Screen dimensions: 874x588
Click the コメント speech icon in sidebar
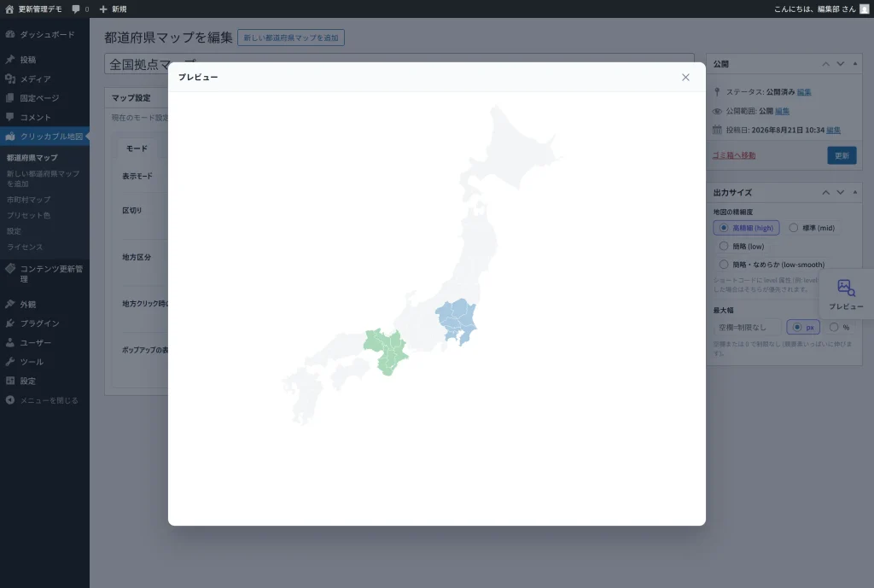point(10,117)
